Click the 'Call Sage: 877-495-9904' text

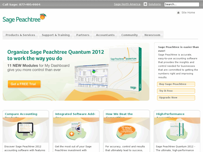[x=22, y=4]
